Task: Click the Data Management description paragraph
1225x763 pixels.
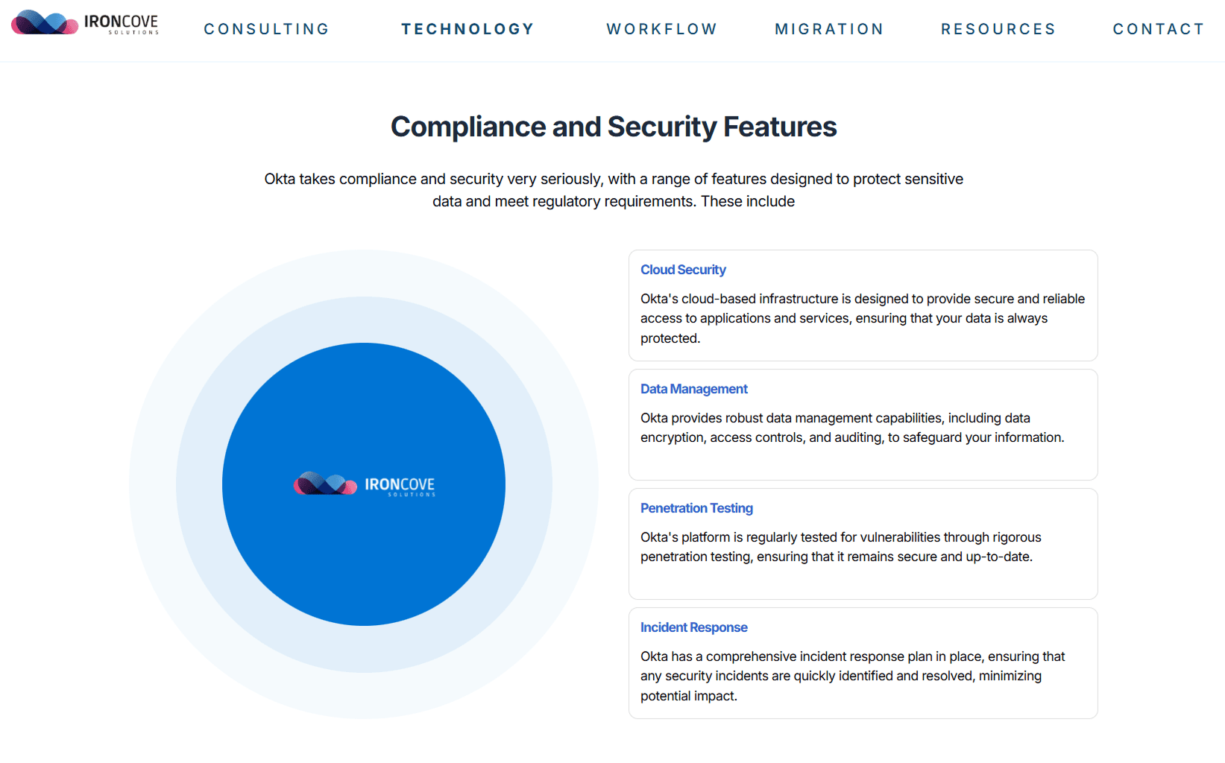Action: click(x=851, y=428)
